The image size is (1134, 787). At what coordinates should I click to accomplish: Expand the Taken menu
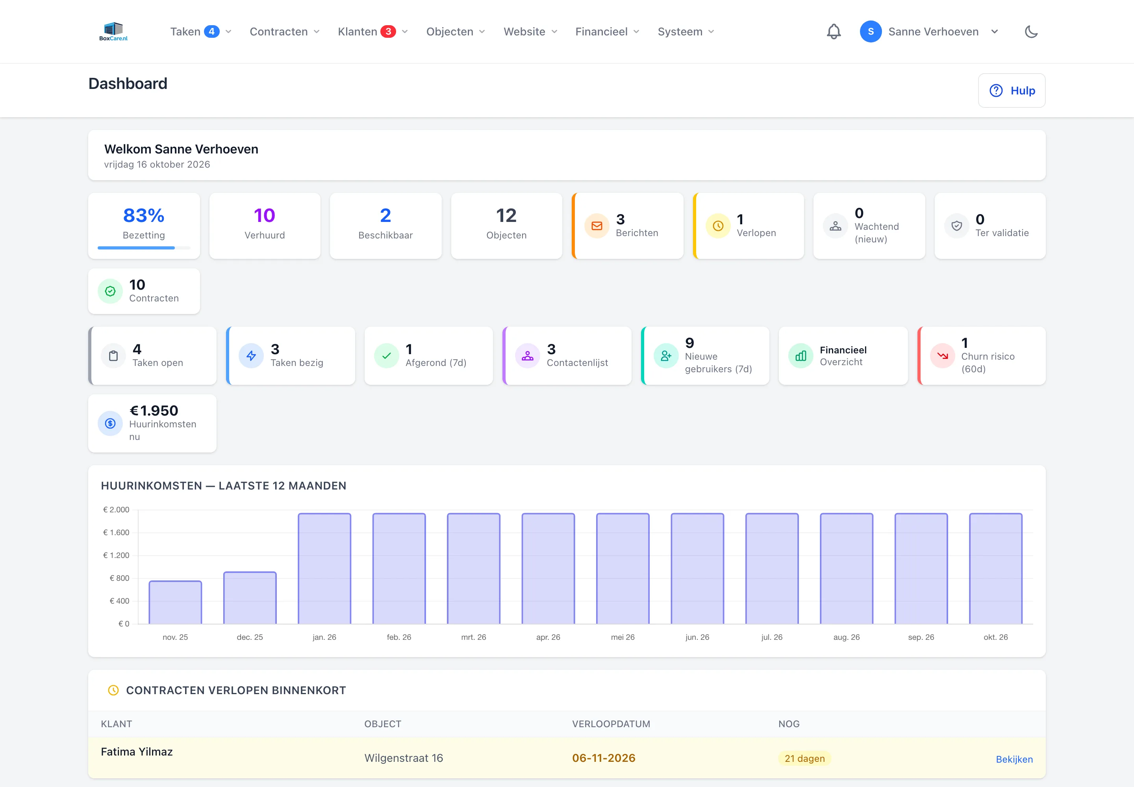click(201, 31)
